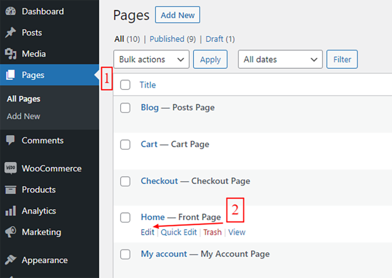Tick the select-all checkbox beside Title
The width and height of the screenshot is (392, 278).
[125, 85]
